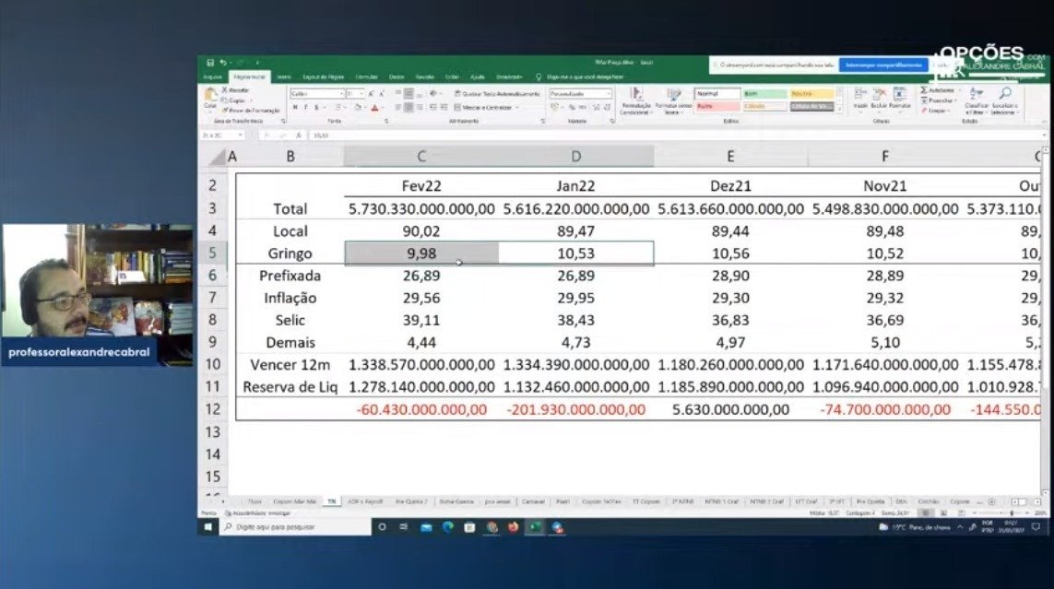Switch to the Ajuda tab
The height and width of the screenshot is (589, 1054).
coord(478,77)
